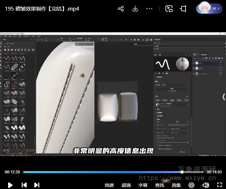This screenshot has height=189, width=226.
Task: Expand the right side panel arrow
Action: (x=223, y=97)
